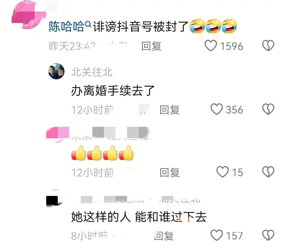Reply to the top comment with 回复

coord(151,46)
